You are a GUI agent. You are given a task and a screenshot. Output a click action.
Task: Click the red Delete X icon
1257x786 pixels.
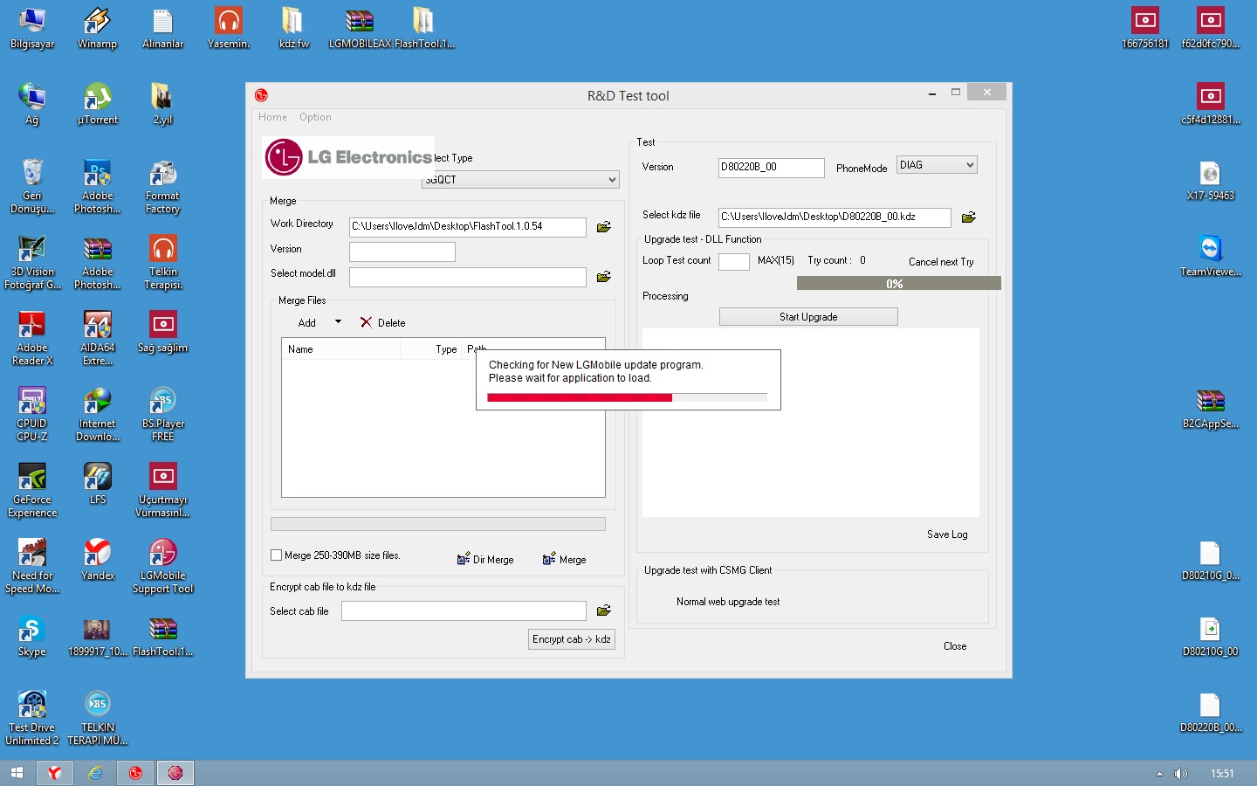point(366,322)
